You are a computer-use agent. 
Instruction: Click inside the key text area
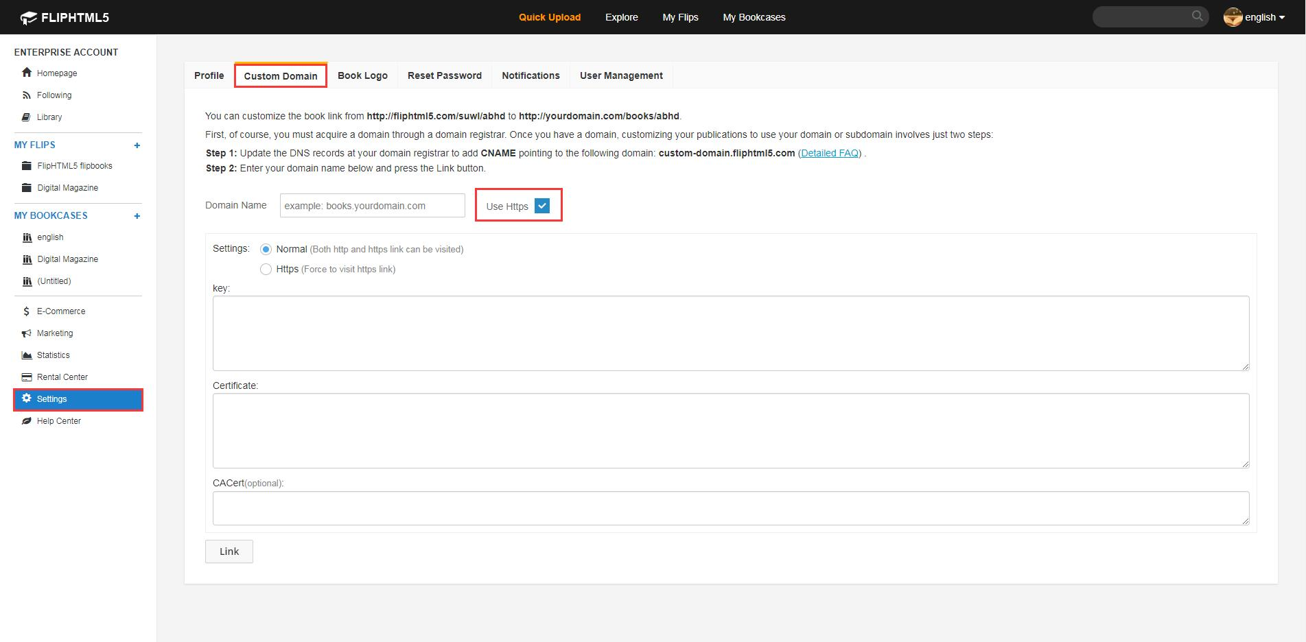coord(731,333)
